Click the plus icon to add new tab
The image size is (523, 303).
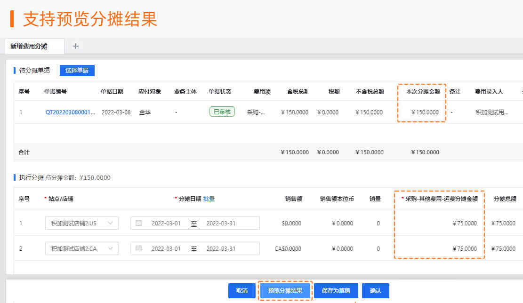pos(76,46)
